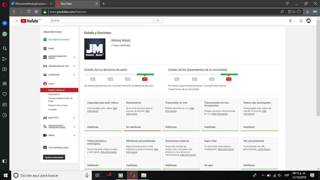Open Desarrollo de la marca

(x=58, y=105)
